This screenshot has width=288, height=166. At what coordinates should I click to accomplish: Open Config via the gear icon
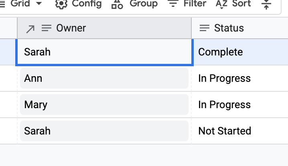click(x=61, y=4)
